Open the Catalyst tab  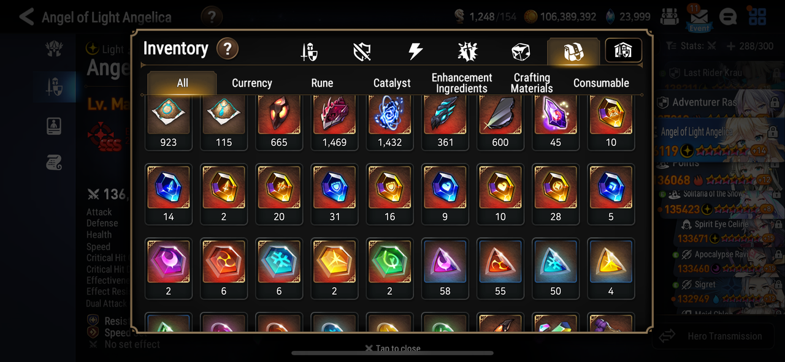pyautogui.click(x=392, y=83)
